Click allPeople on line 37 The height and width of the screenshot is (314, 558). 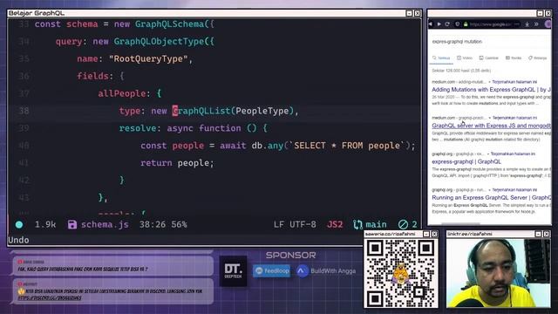coord(122,93)
